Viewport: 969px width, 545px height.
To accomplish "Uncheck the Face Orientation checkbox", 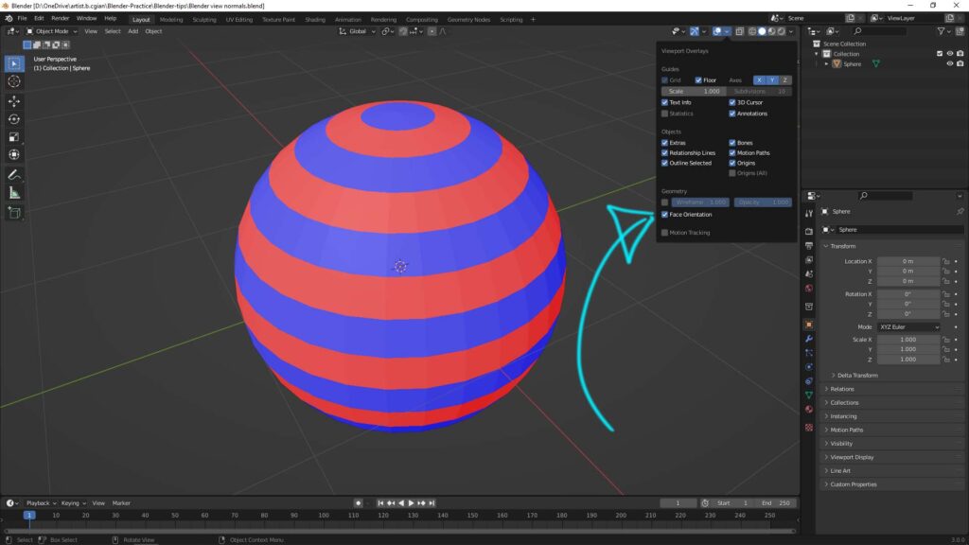I will click(x=665, y=215).
